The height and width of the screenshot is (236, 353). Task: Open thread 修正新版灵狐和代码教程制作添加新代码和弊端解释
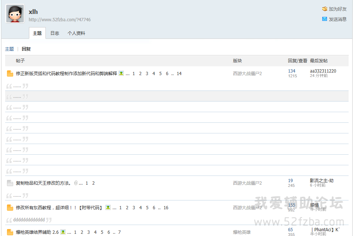(x=66, y=73)
